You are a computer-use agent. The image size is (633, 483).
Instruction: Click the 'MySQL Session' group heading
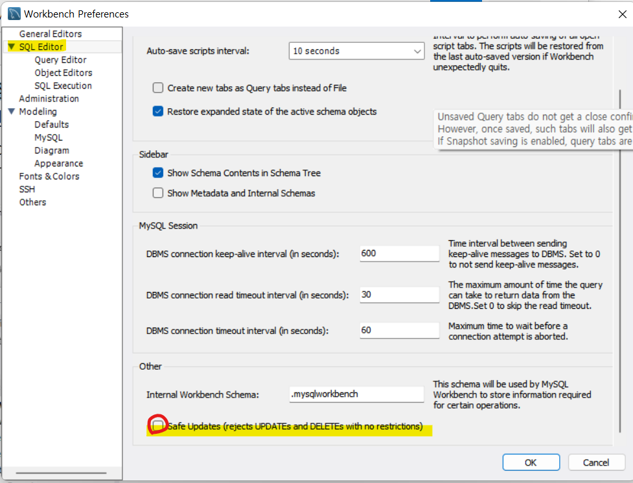168,225
